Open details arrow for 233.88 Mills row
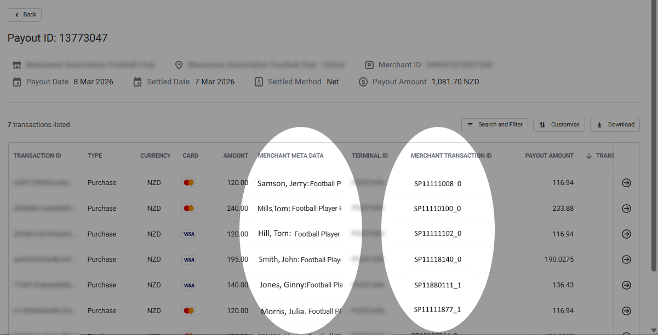This screenshot has width=658, height=335. [x=626, y=209]
